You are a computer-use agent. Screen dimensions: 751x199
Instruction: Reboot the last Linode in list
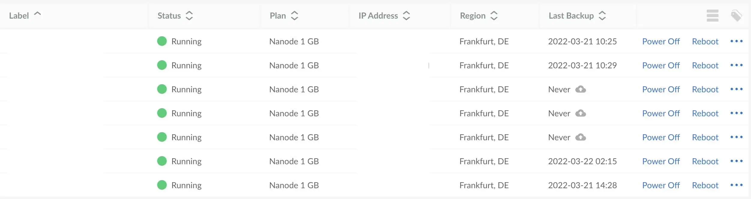[705, 185]
